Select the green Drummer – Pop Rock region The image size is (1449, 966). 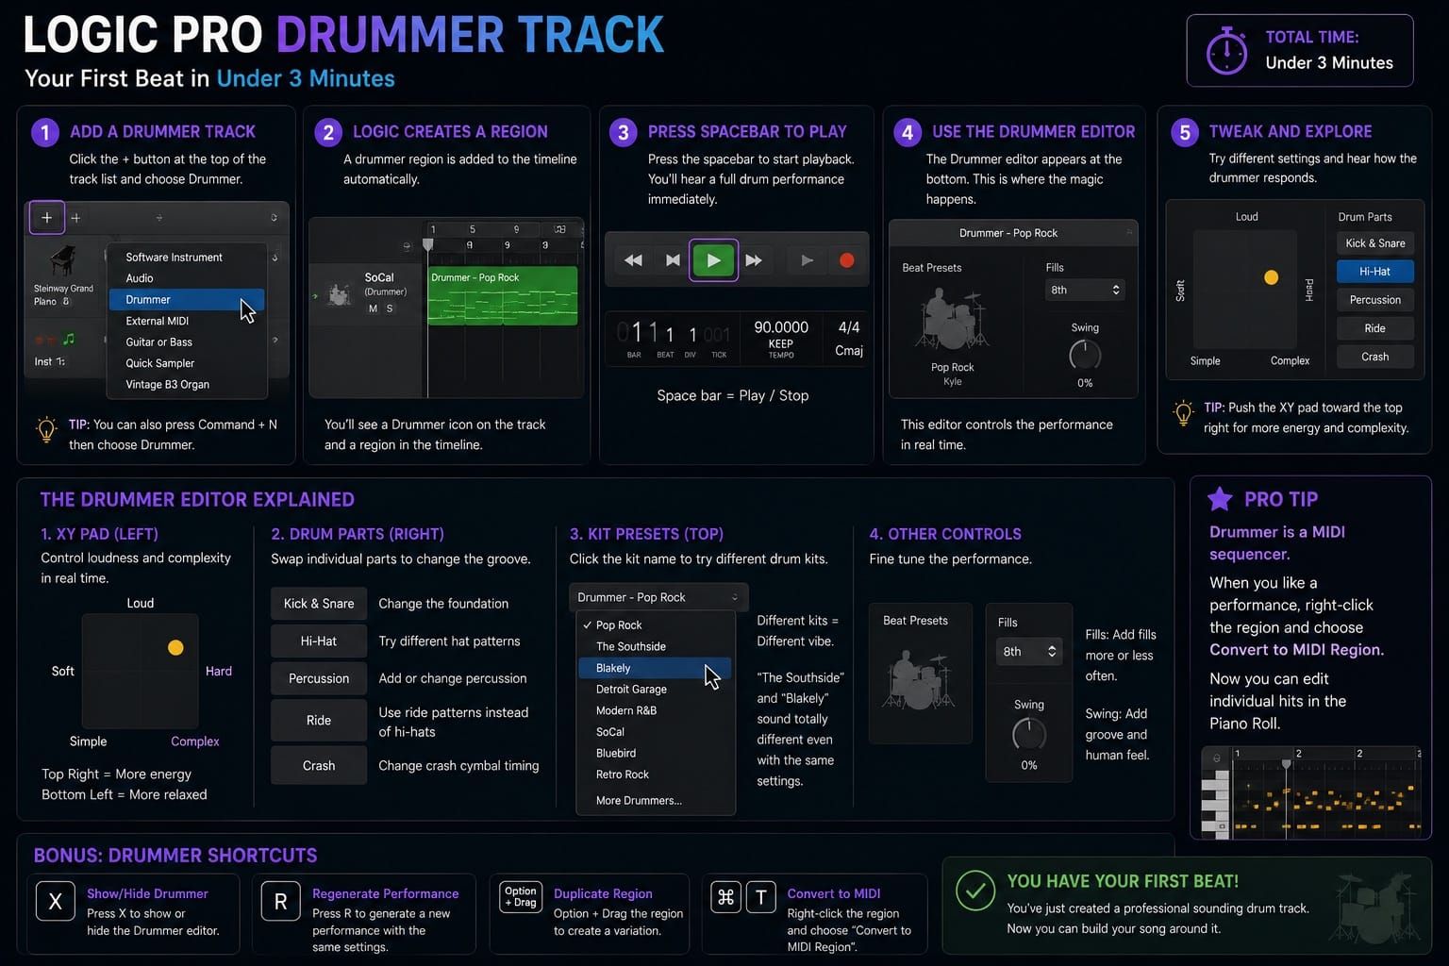coord(502,296)
